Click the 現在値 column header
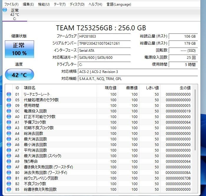206x196 pixels. coord(108,88)
